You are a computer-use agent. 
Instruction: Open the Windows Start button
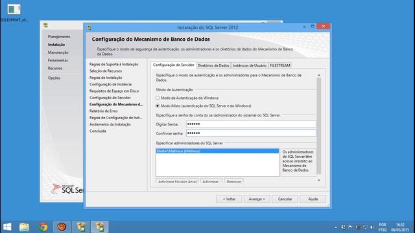coord(7,227)
